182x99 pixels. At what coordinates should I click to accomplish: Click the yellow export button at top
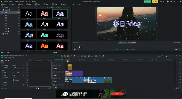(x=155, y=2)
